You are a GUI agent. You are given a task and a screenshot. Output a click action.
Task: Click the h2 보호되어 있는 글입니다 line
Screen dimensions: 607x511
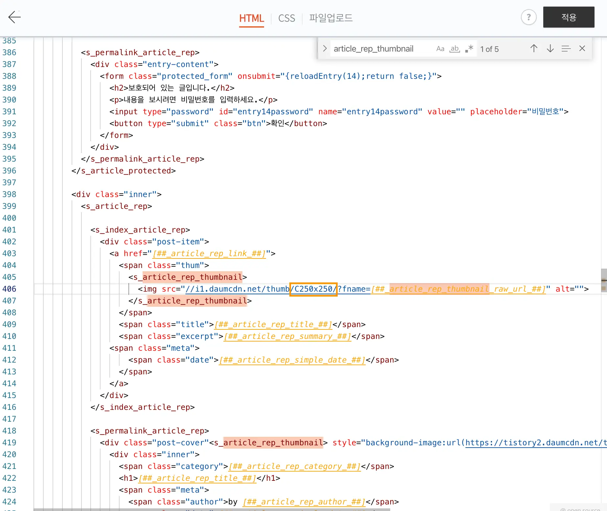[172, 88]
